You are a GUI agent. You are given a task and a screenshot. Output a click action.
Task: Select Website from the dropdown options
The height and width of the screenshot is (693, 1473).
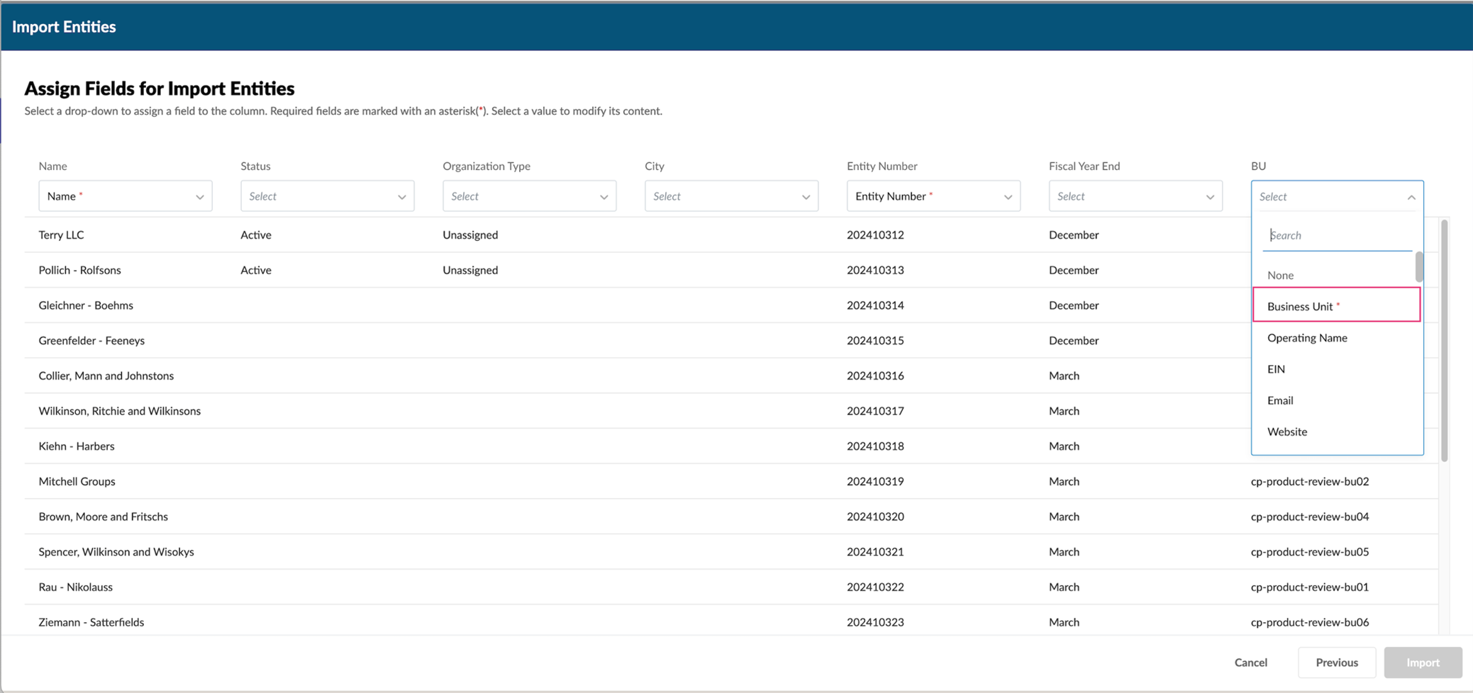tap(1287, 432)
